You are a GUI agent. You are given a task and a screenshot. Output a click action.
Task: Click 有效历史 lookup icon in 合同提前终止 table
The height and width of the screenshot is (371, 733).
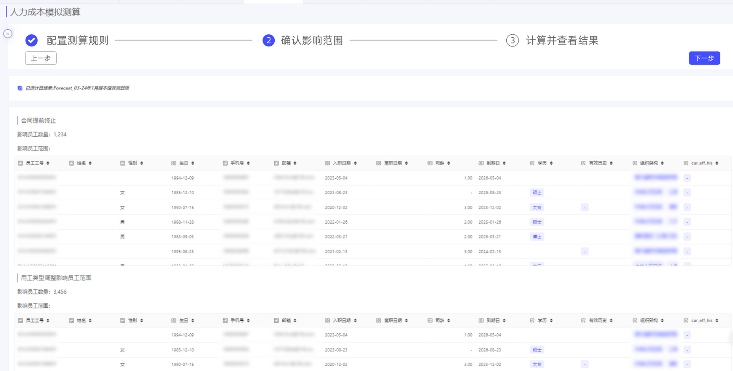[x=583, y=163]
